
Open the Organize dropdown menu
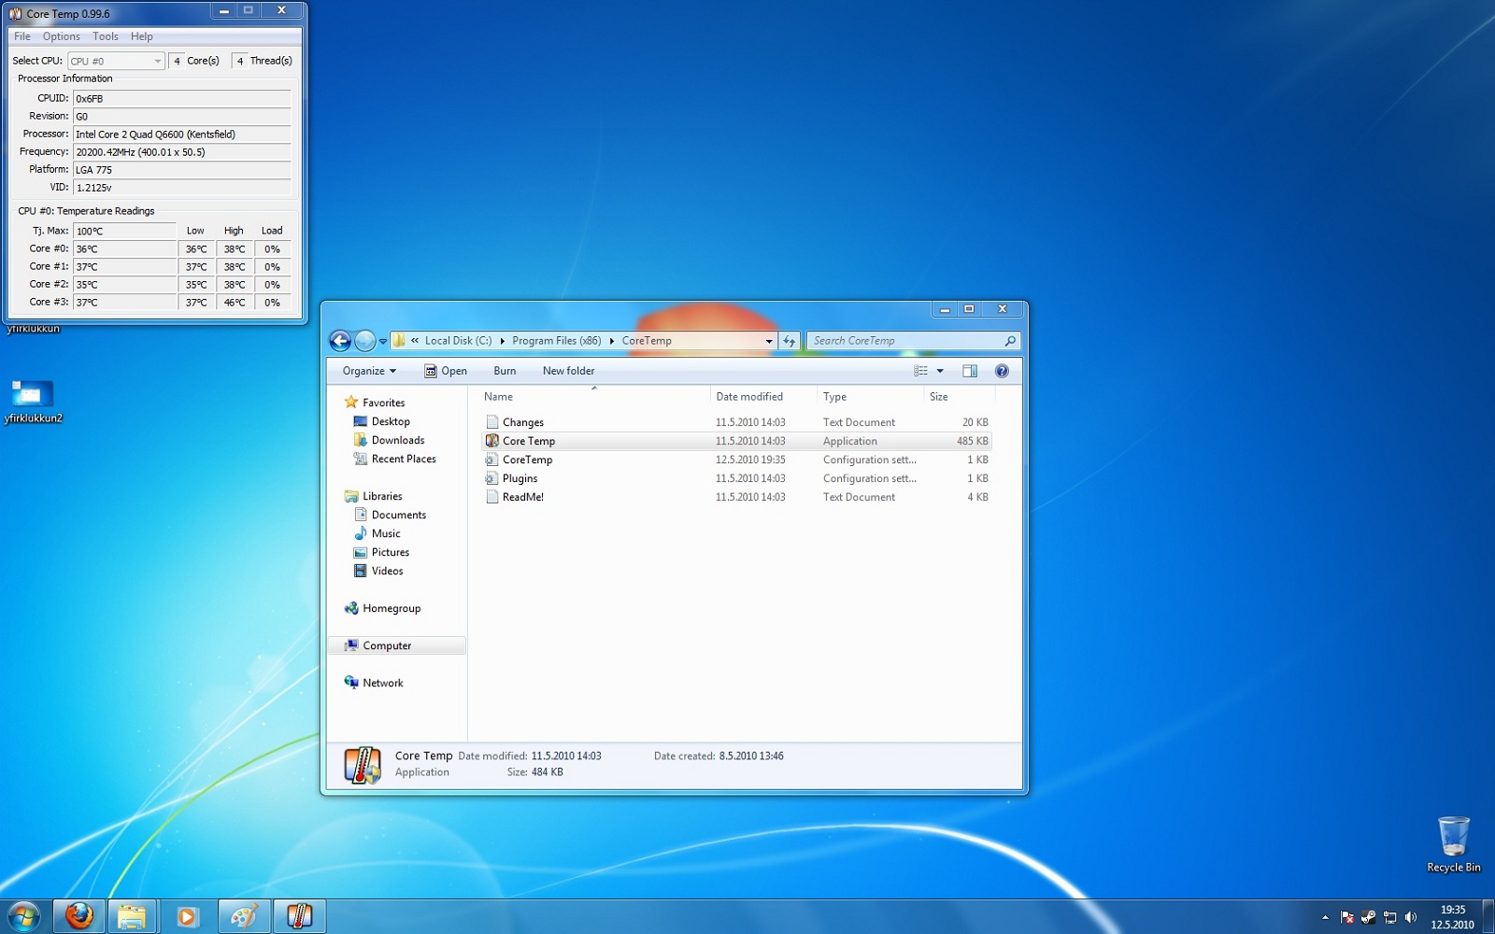tap(369, 371)
